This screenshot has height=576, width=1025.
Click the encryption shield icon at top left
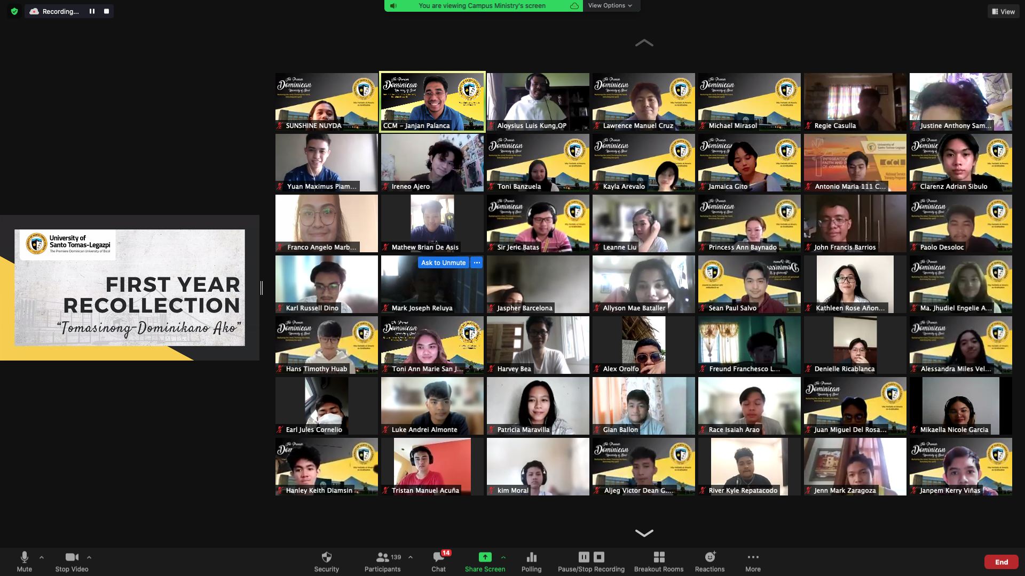click(14, 11)
